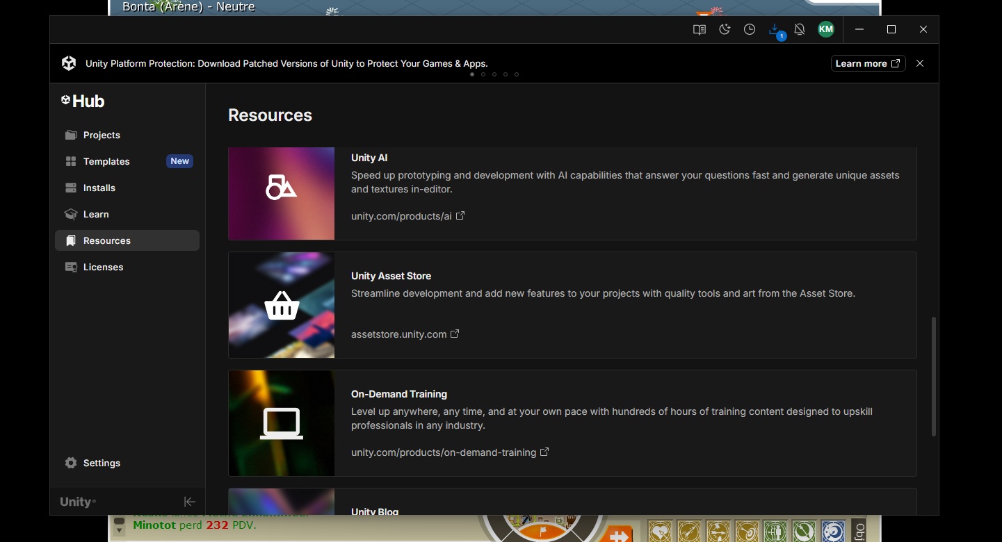Click the "Unity Asset Store" card title
The height and width of the screenshot is (542, 1002).
coord(391,276)
